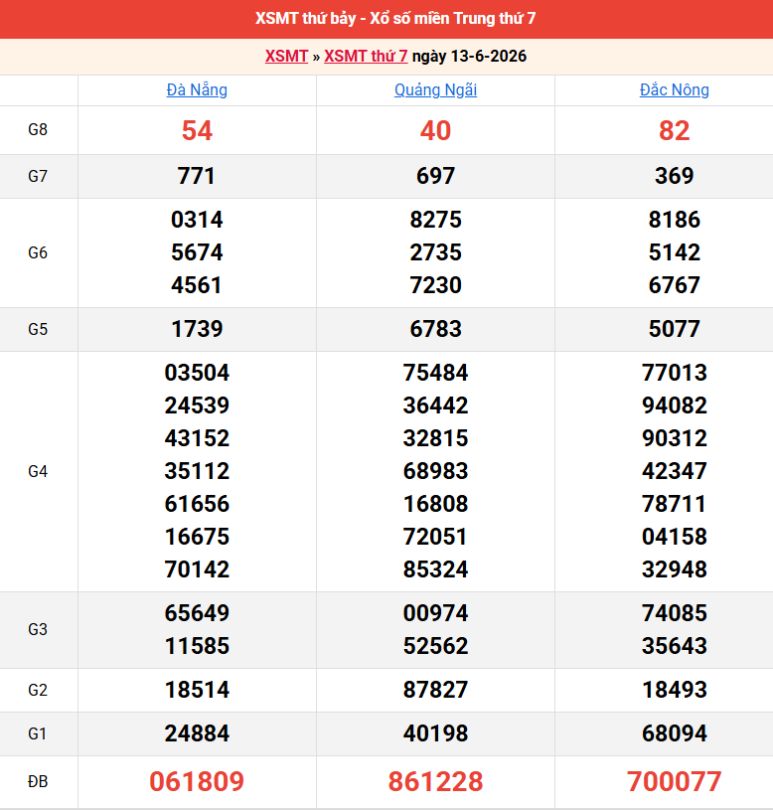
Task: Click G6 number 8275
Action: tap(435, 220)
